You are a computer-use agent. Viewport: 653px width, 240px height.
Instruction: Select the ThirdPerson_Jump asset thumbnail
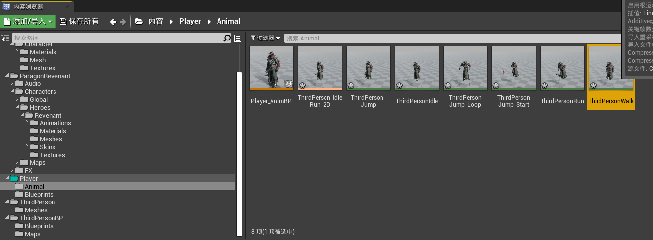pyautogui.click(x=368, y=68)
